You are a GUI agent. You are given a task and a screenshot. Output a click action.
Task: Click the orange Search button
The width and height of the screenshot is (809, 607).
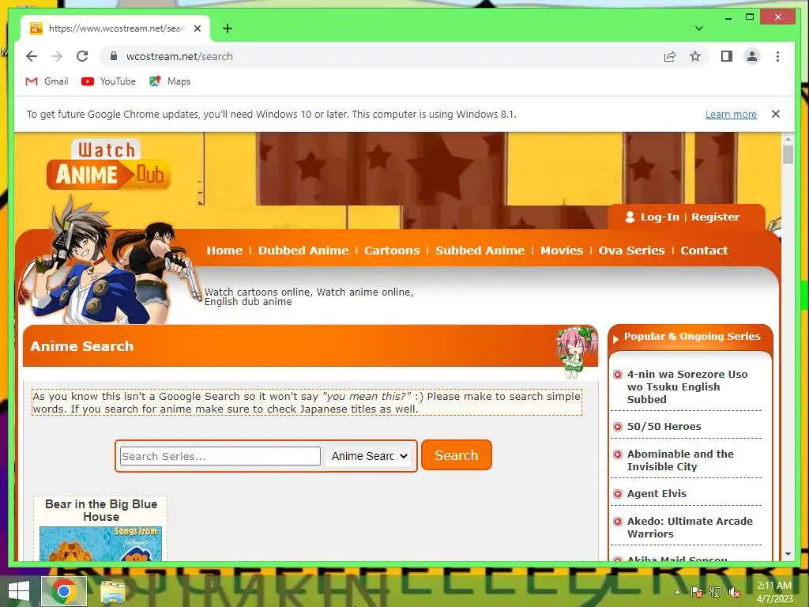(x=457, y=455)
